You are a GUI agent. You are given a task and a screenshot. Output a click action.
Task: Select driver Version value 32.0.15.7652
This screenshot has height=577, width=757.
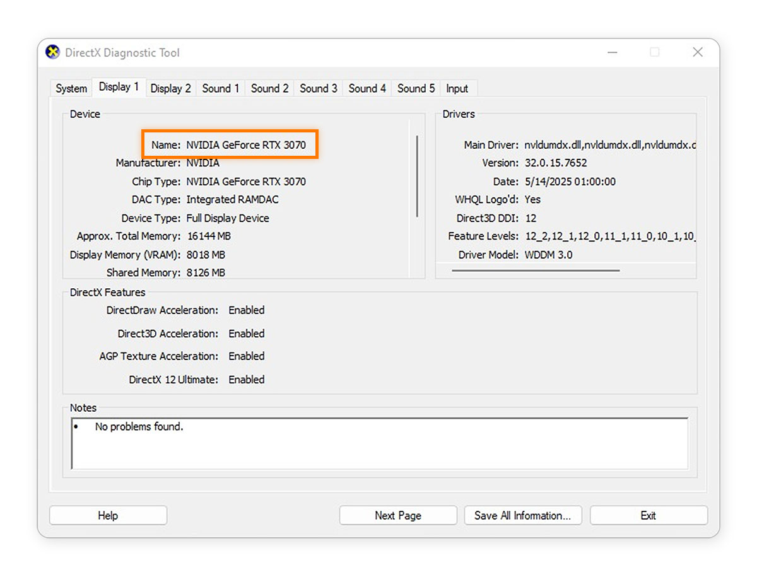(x=556, y=163)
